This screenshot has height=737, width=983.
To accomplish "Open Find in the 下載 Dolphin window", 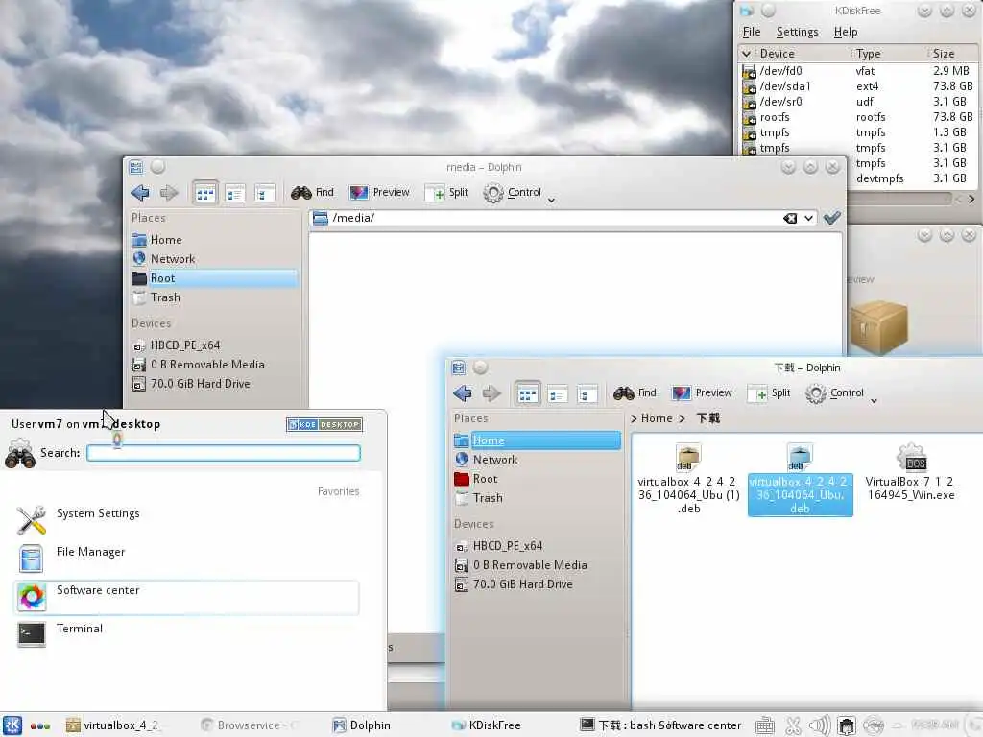I will pyautogui.click(x=635, y=392).
